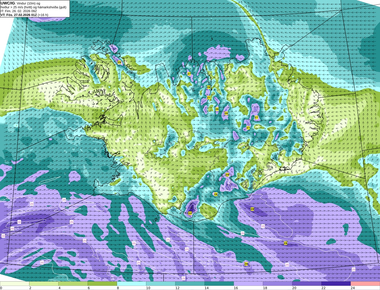Pick the 12–14 m/s turquoise swatch
The width and height of the screenshot is (380, 290).
click(190, 283)
